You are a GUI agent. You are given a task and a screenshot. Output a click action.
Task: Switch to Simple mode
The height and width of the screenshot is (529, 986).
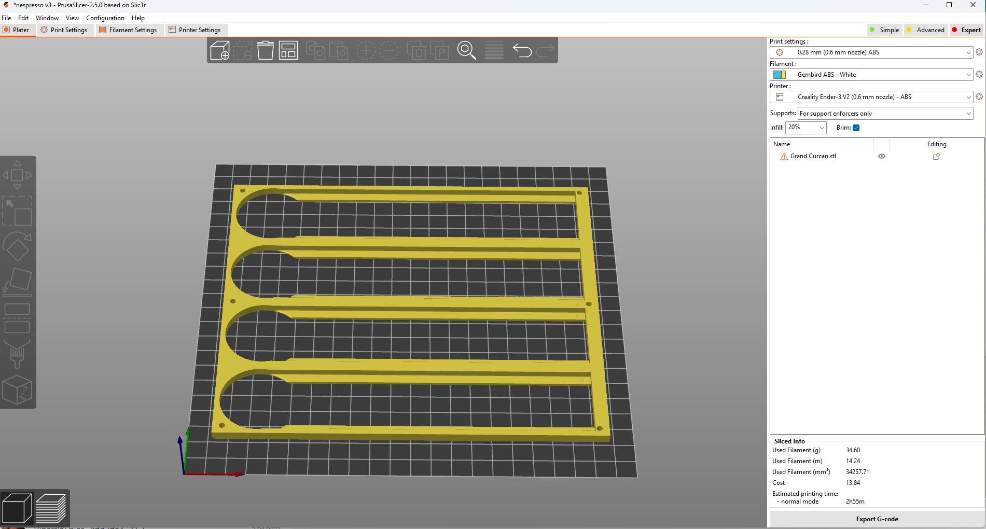coord(884,30)
